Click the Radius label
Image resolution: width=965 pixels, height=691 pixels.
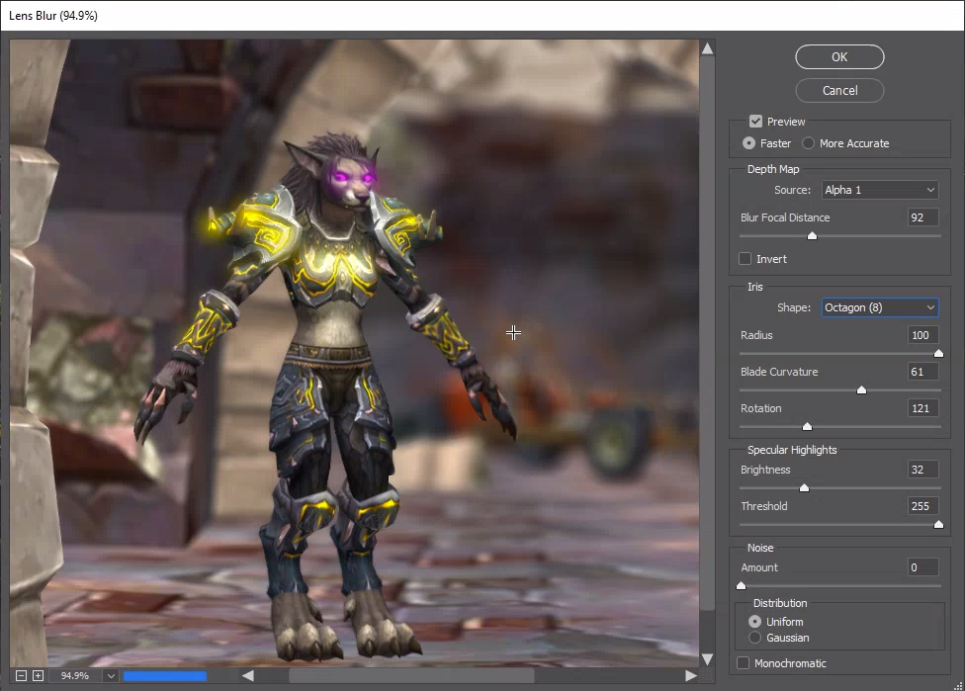(x=756, y=335)
